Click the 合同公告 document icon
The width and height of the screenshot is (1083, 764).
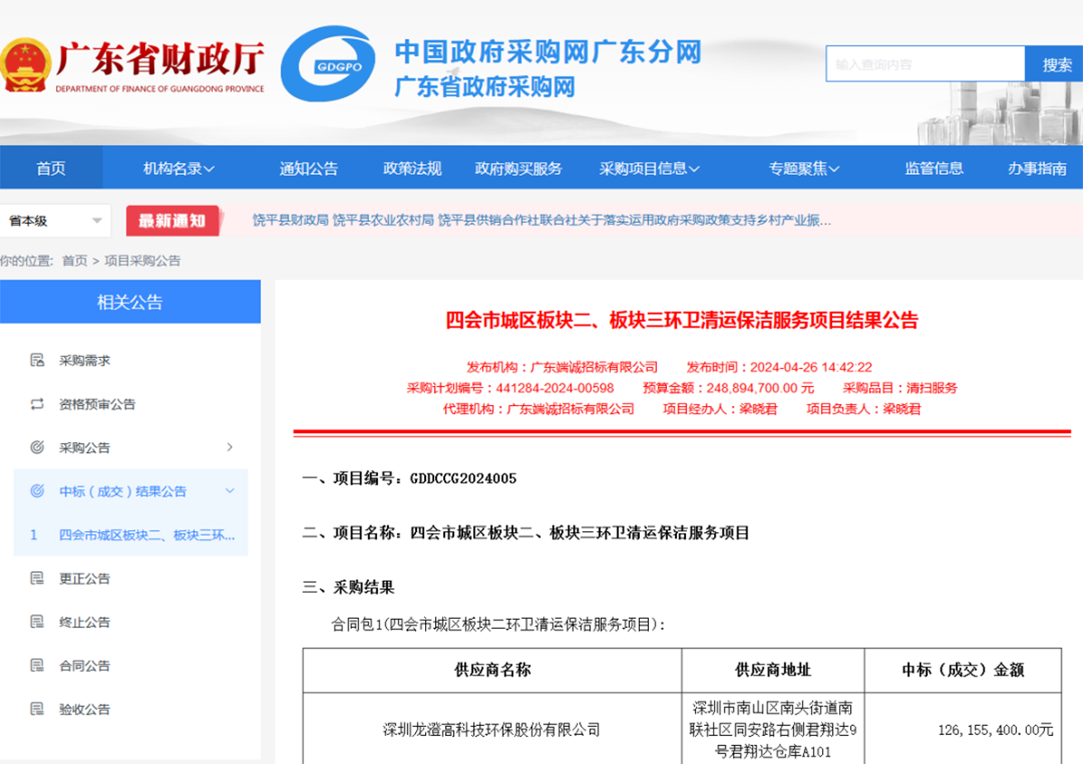[37, 666]
